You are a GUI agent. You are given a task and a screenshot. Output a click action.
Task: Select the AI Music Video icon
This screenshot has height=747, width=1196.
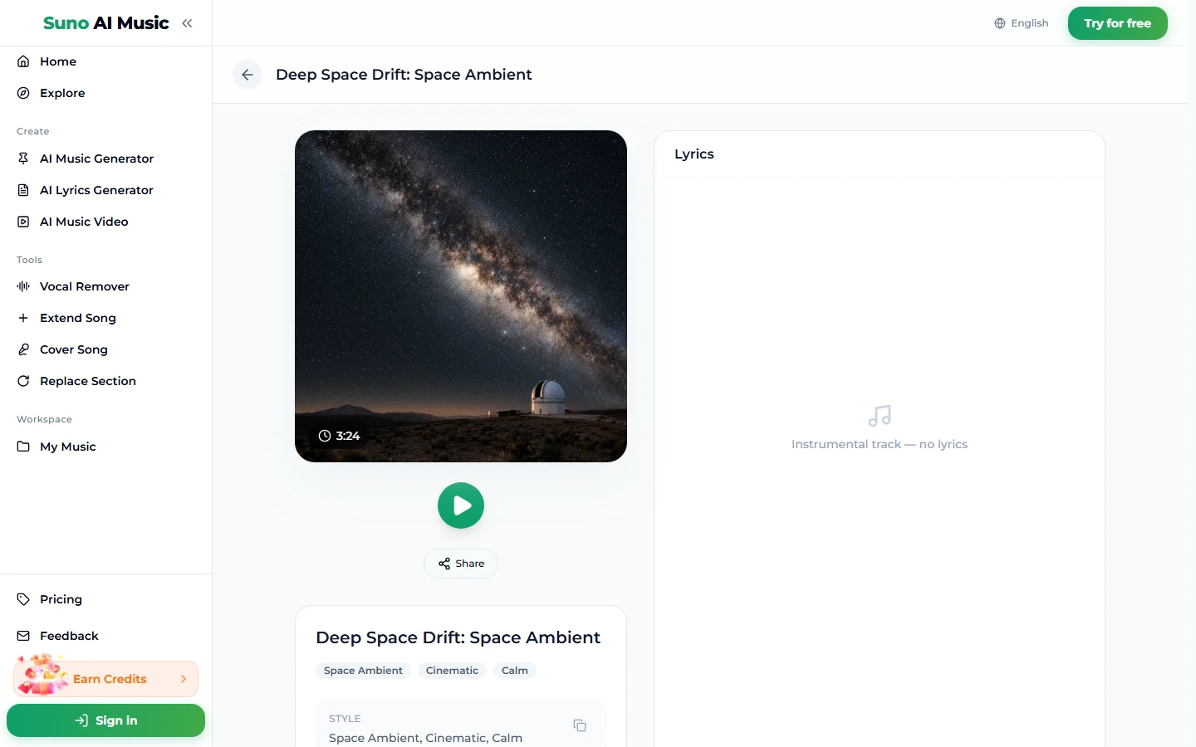click(23, 222)
